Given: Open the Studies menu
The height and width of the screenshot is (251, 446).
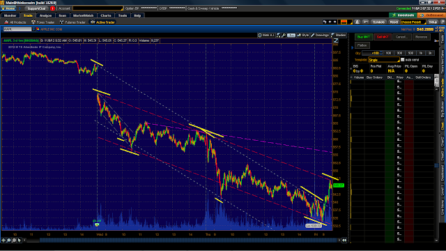Looking at the screenshot, I should point(339,36).
